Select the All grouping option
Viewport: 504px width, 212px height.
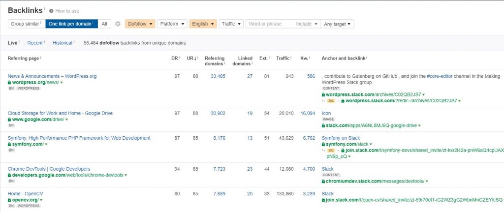point(104,24)
